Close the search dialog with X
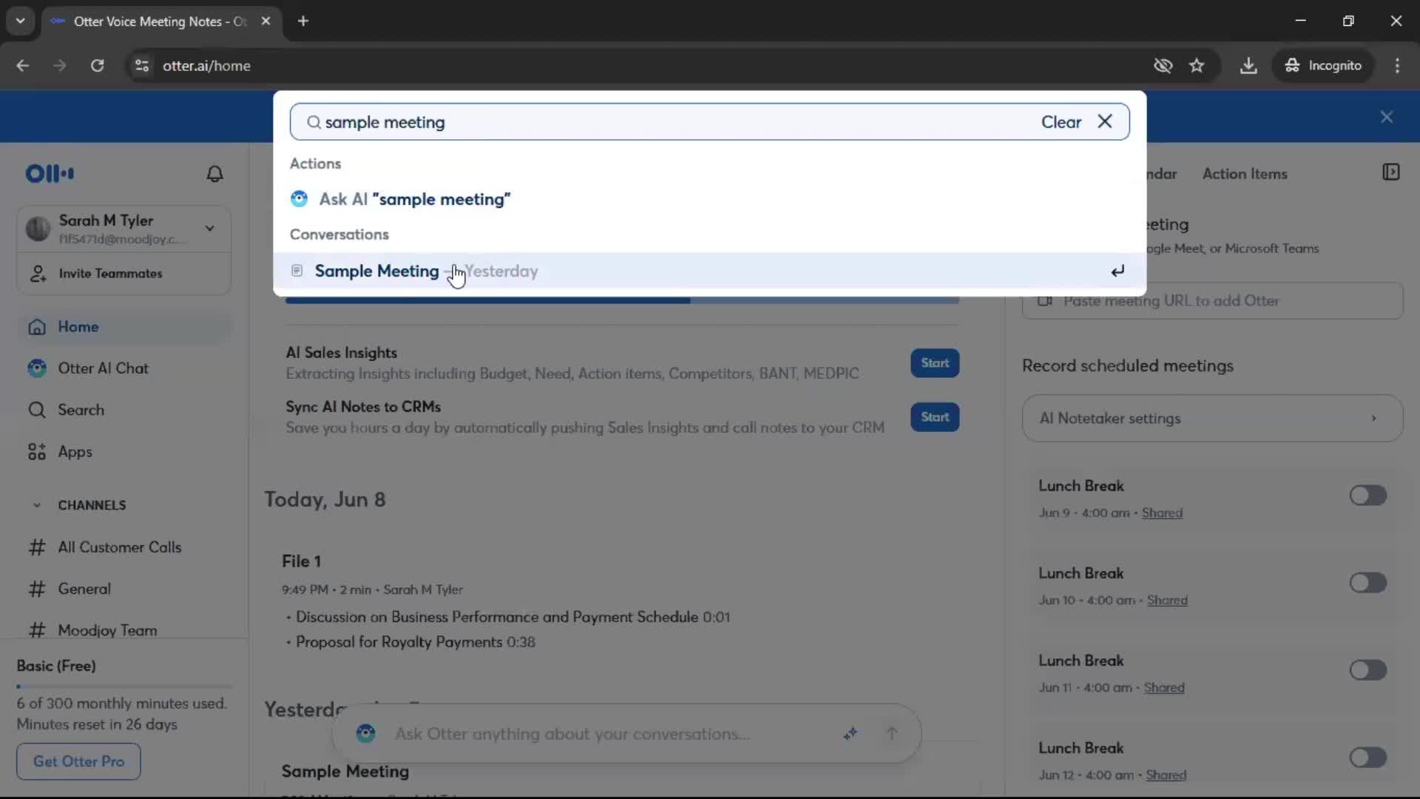Image resolution: width=1420 pixels, height=799 pixels. 1105,121
